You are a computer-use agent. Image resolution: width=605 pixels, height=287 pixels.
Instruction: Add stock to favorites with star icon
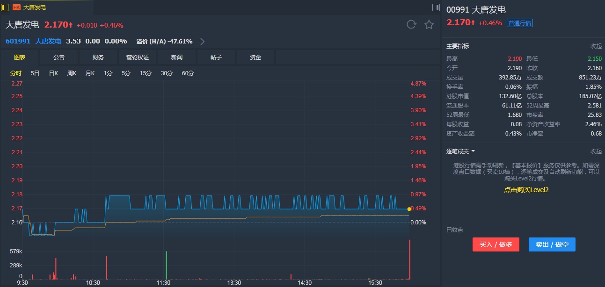point(429,25)
